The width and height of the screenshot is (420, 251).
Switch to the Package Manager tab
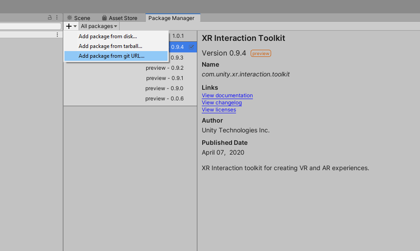point(171,18)
